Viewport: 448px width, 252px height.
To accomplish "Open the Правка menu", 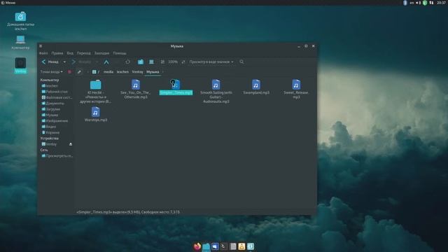I will (57, 53).
